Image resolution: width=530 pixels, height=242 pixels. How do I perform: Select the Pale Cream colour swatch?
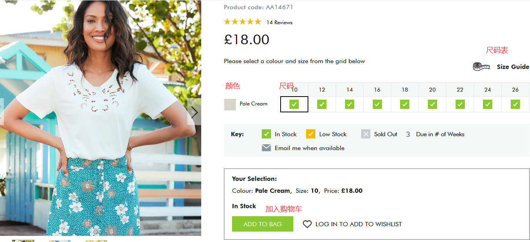tap(230, 104)
